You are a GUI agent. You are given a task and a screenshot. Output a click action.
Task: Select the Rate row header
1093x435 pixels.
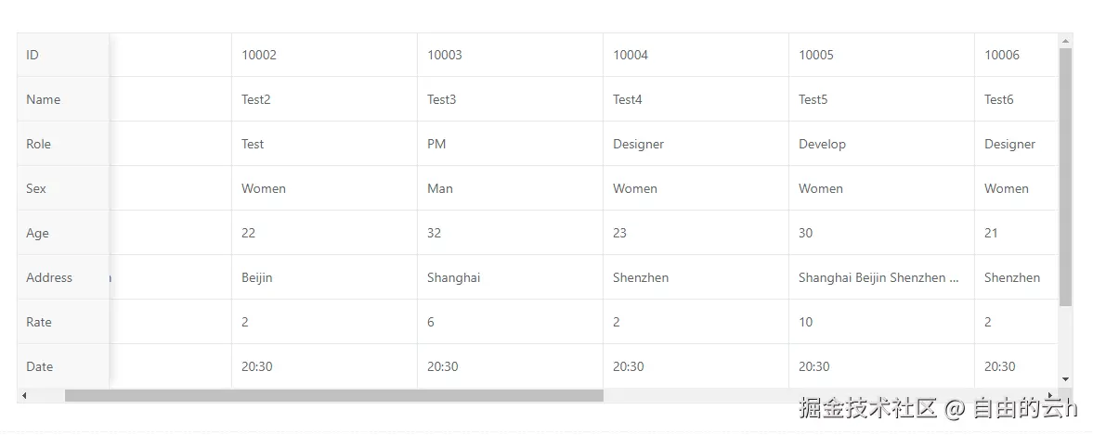[62, 322]
